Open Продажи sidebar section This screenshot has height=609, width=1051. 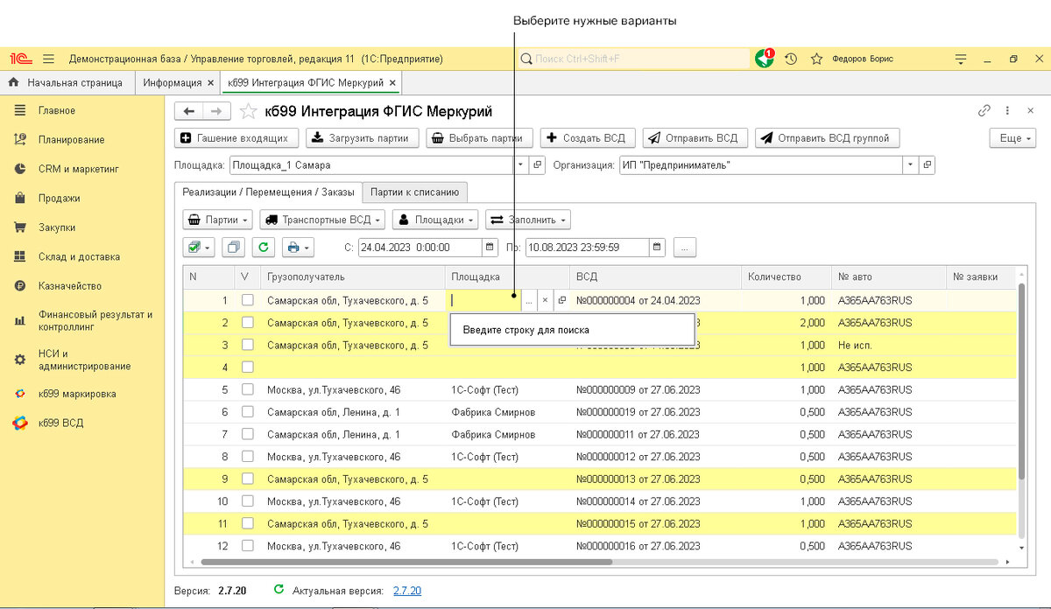tap(59, 198)
